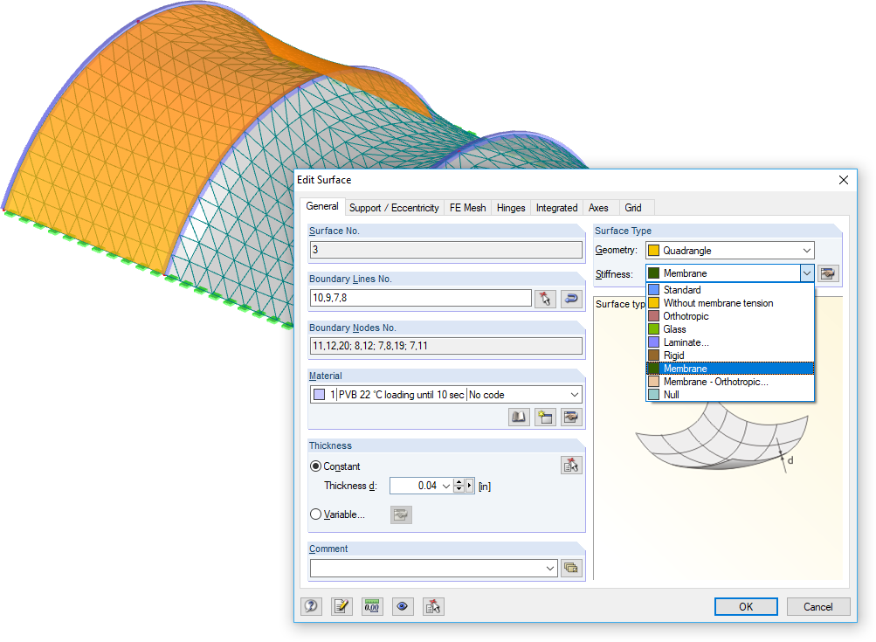The width and height of the screenshot is (876, 642).
Task: Switch to the FE Mesh tab
Action: tap(467, 207)
